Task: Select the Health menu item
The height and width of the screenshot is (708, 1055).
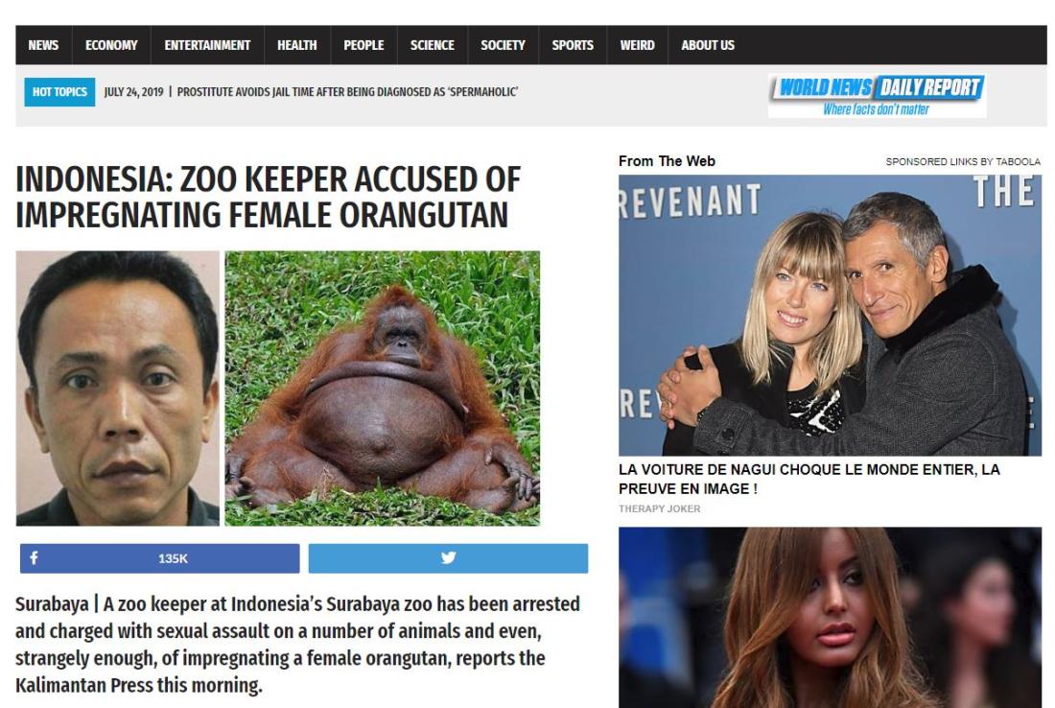Action: point(296,45)
